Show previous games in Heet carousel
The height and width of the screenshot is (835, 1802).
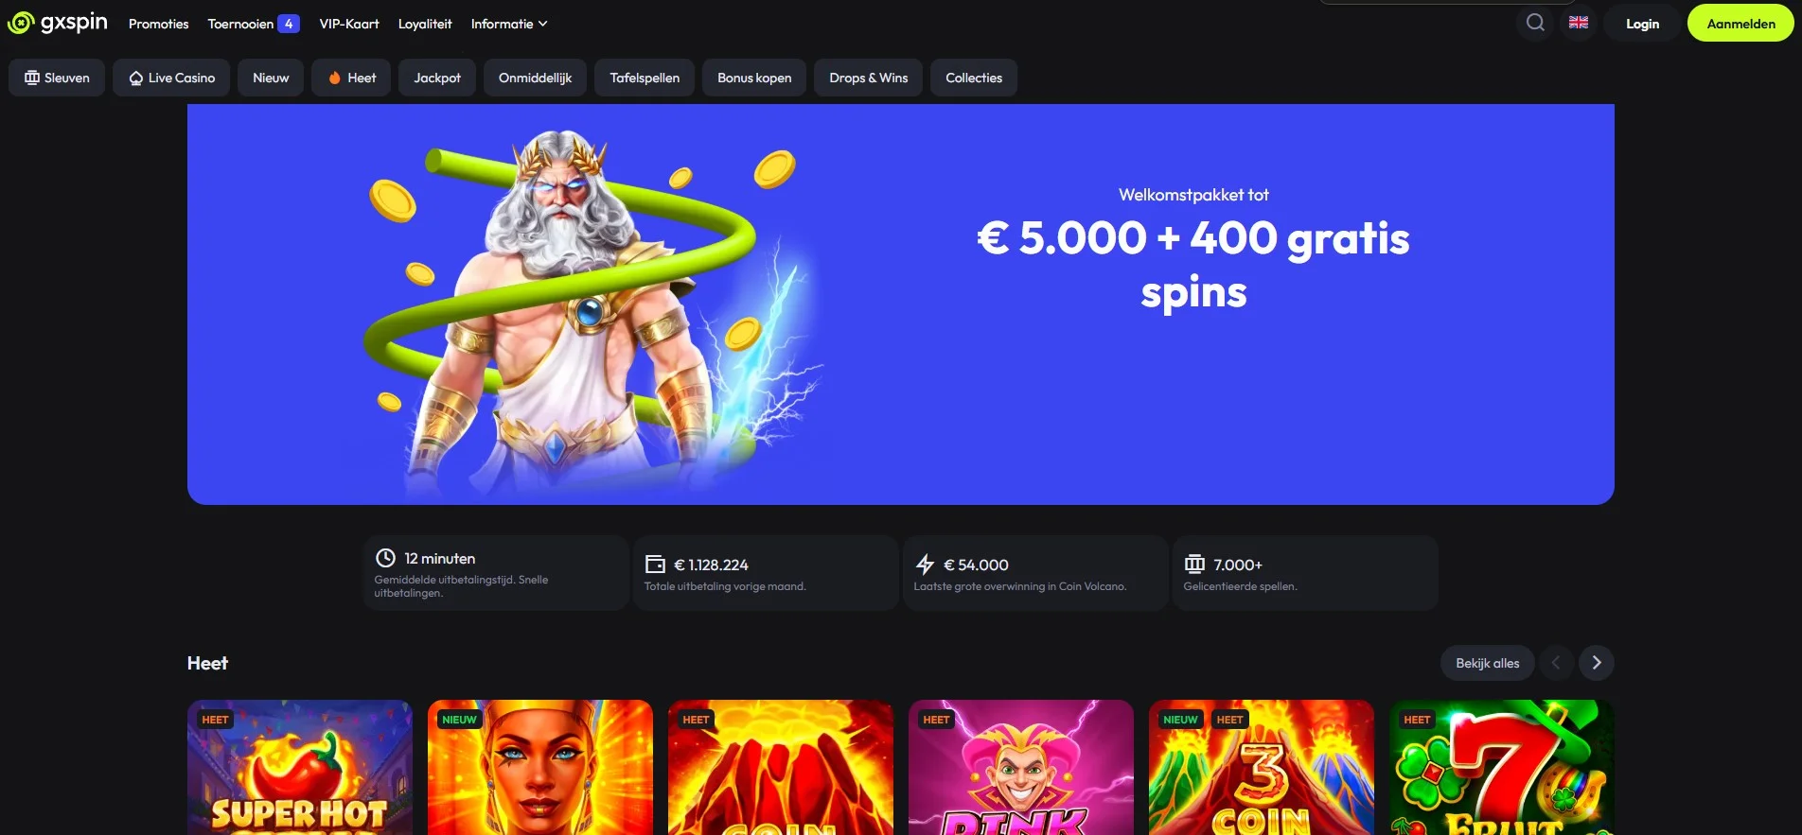click(1556, 663)
